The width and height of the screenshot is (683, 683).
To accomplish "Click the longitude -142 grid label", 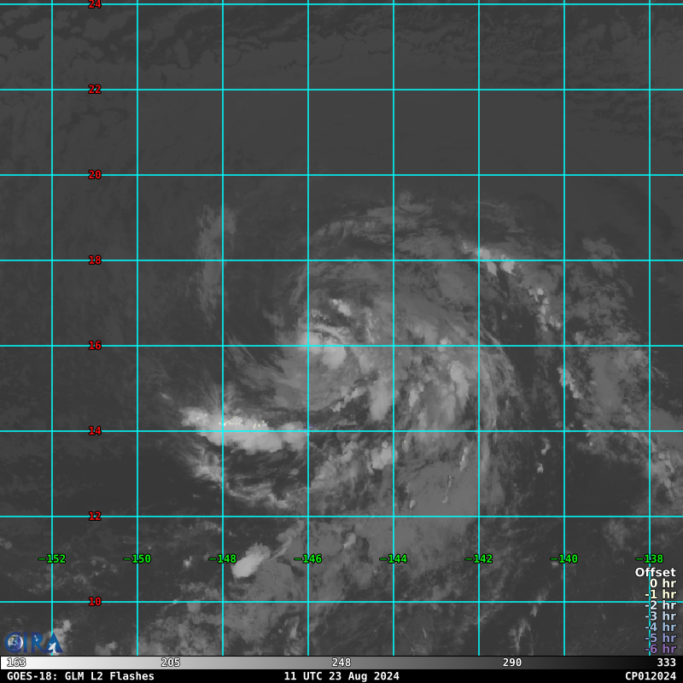I will (x=479, y=559).
